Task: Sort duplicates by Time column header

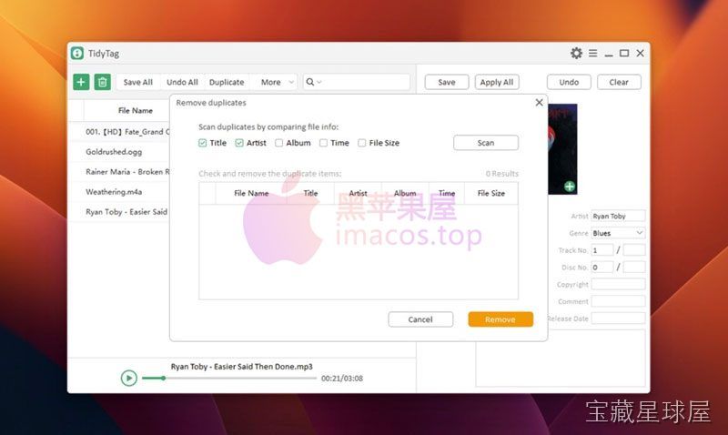Action: pyautogui.click(x=447, y=193)
